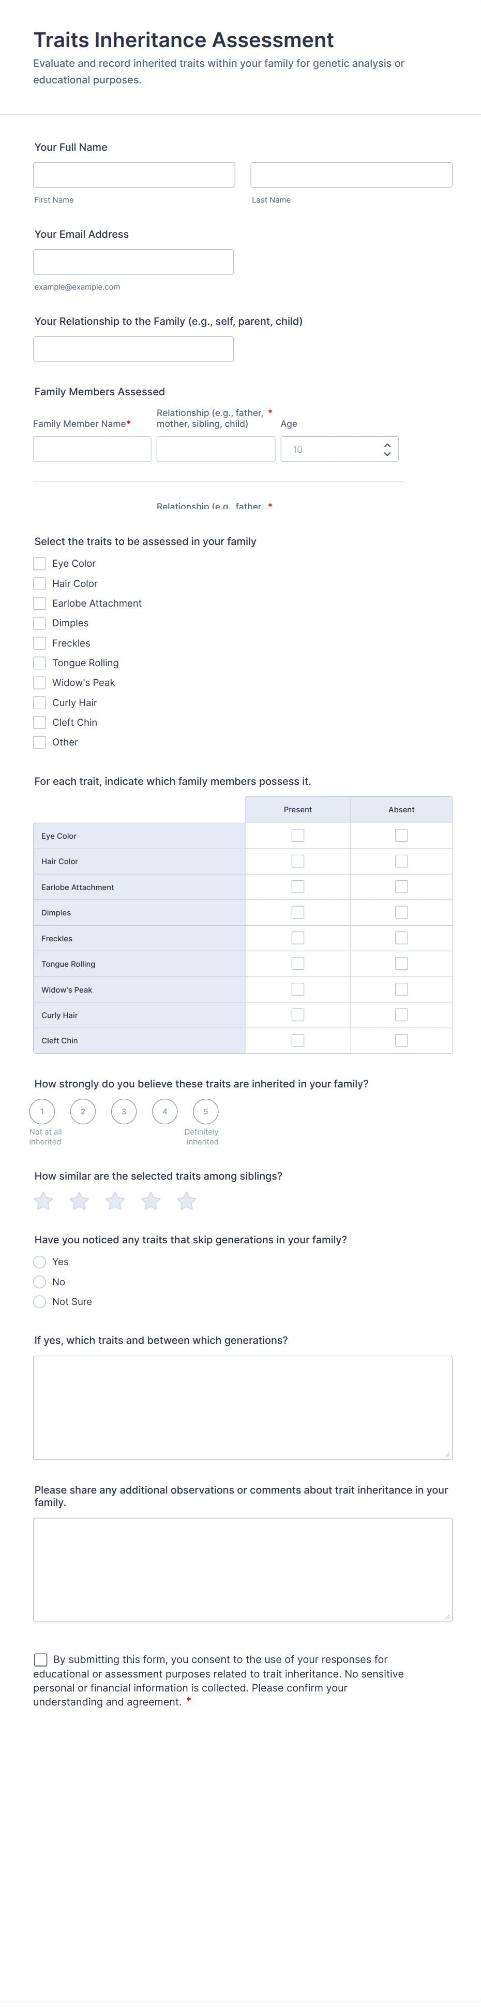Click the first star for sibling similarity
Image resolution: width=481 pixels, height=2008 pixels.
pos(43,1200)
